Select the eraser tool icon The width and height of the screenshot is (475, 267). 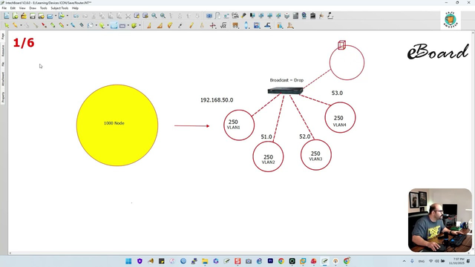point(102,26)
